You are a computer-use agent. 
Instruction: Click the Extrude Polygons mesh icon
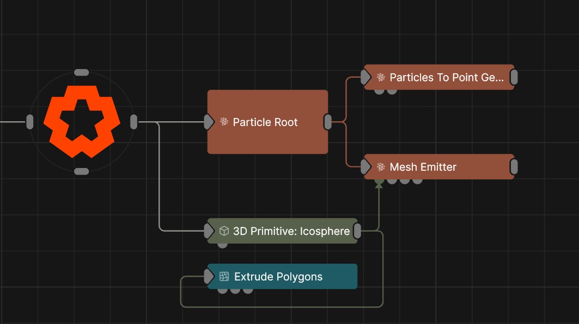pyautogui.click(x=224, y=277)
